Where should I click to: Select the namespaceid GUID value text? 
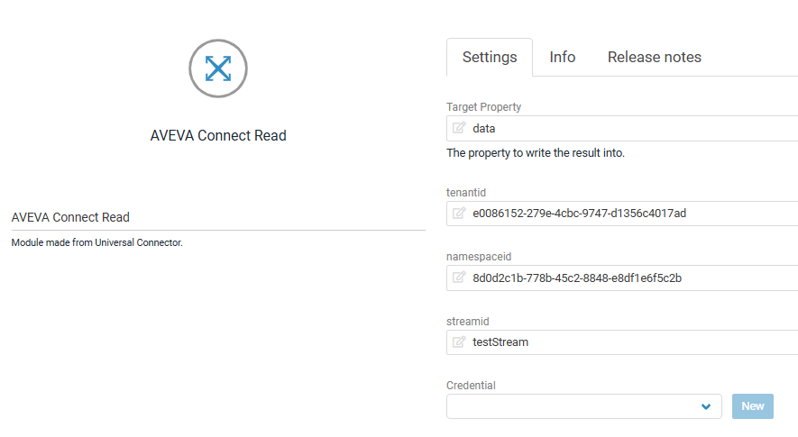576,278
